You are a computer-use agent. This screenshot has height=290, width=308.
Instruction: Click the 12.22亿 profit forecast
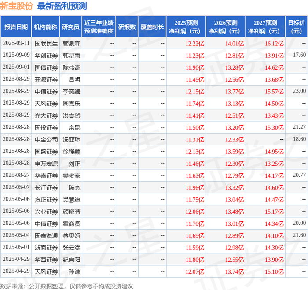tap(195, 44)
